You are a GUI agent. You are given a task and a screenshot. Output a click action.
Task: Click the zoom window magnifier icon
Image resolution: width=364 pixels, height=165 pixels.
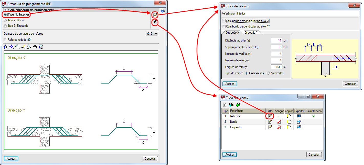pos(29,47)
